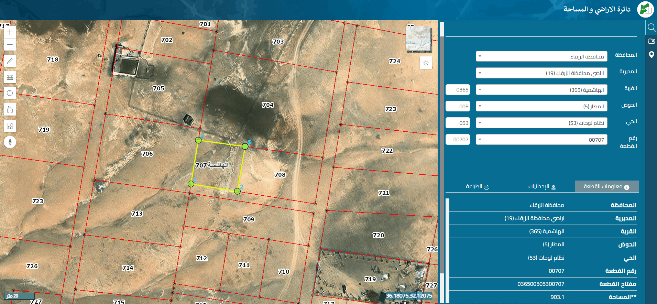Click the coordinates readout 36.18075,32.12075

(409, 296)
